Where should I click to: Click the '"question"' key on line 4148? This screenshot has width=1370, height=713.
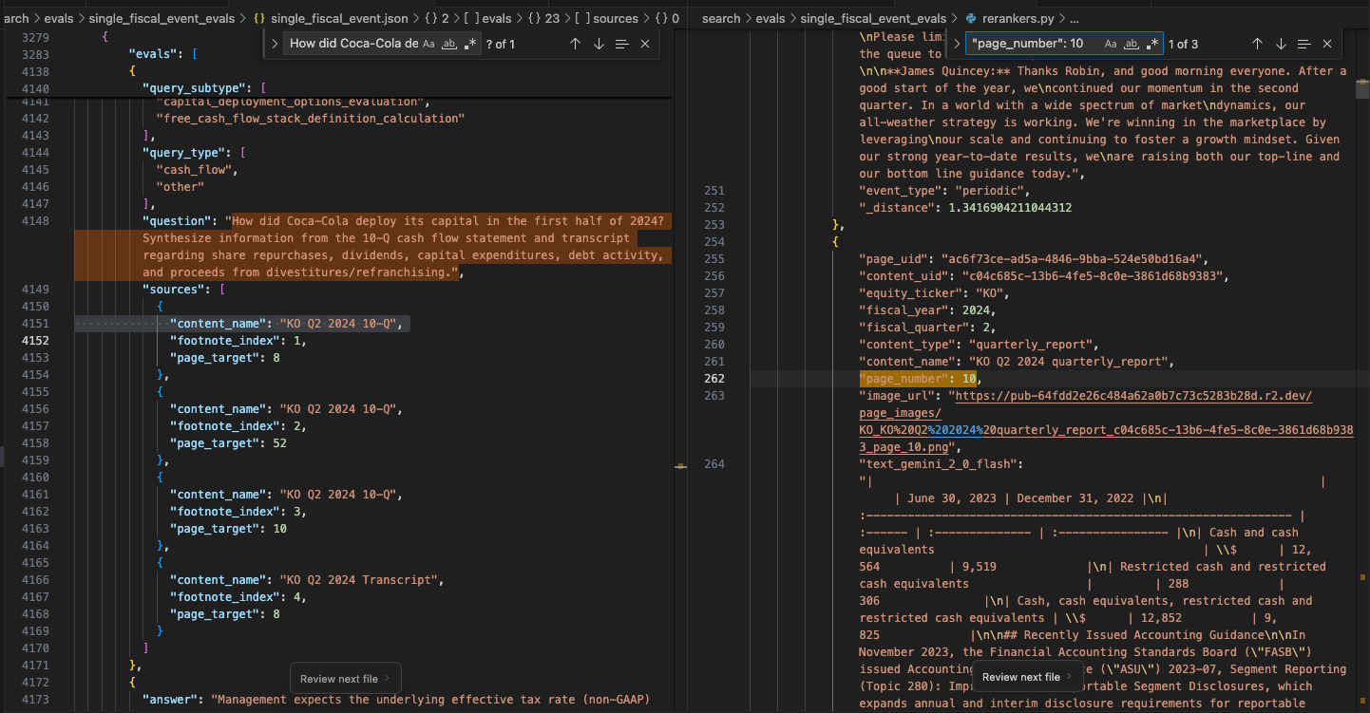tap(177, 221)
